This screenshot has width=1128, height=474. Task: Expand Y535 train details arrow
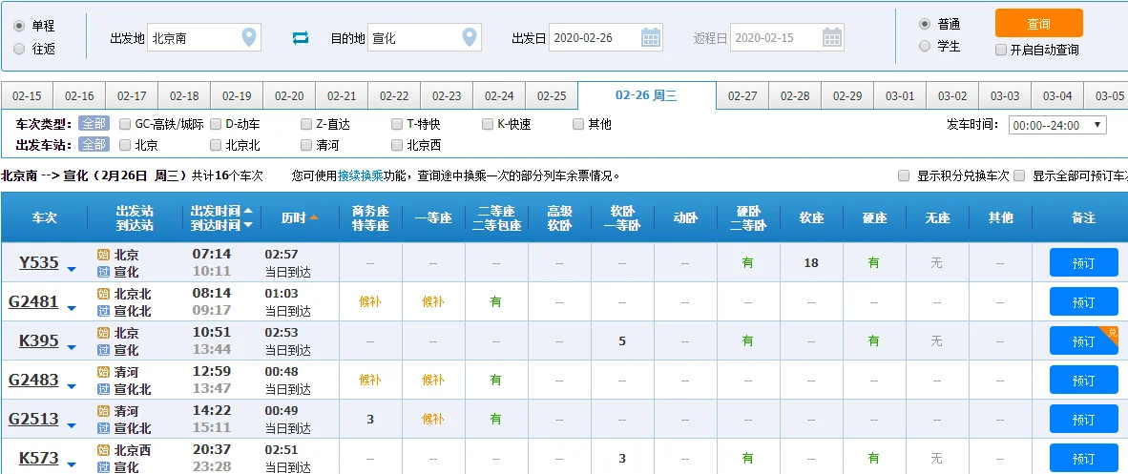(x=72, y=269)
